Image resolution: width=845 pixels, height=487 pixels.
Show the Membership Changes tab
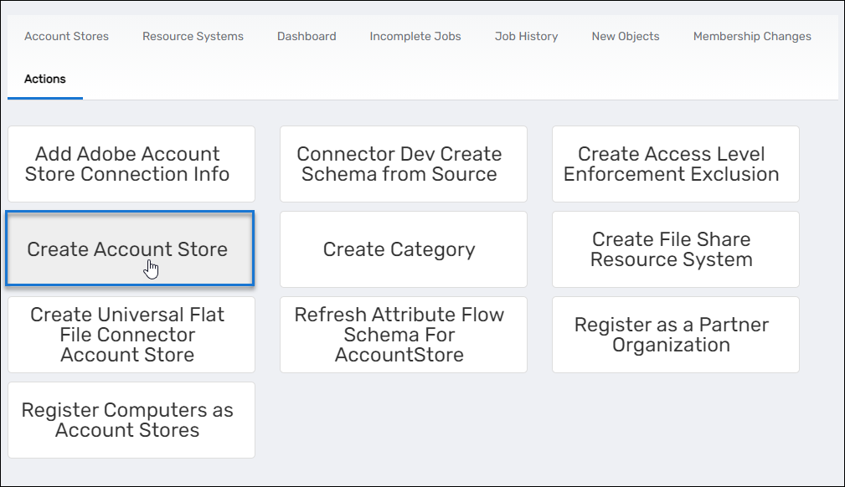752,36
